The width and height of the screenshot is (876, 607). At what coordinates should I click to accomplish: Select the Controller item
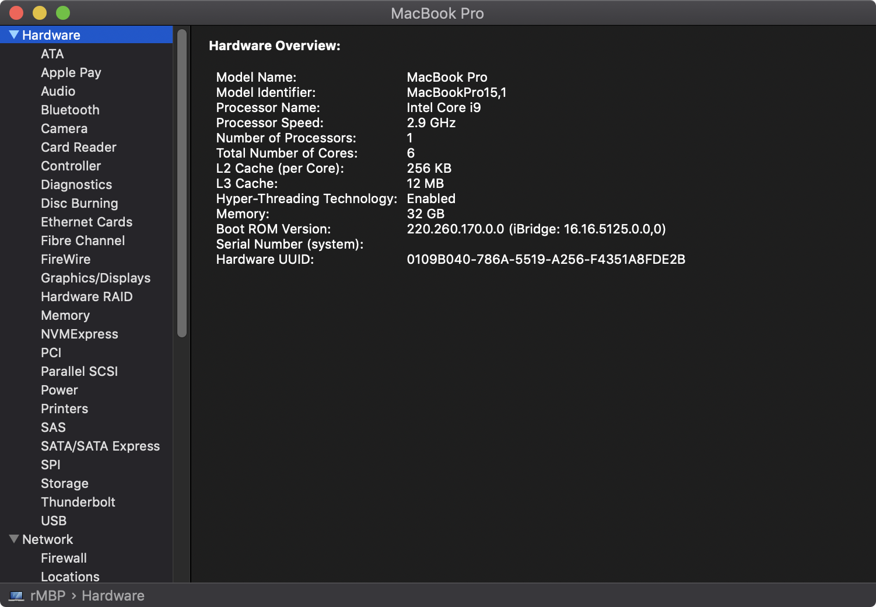click(x=71, y=166)
